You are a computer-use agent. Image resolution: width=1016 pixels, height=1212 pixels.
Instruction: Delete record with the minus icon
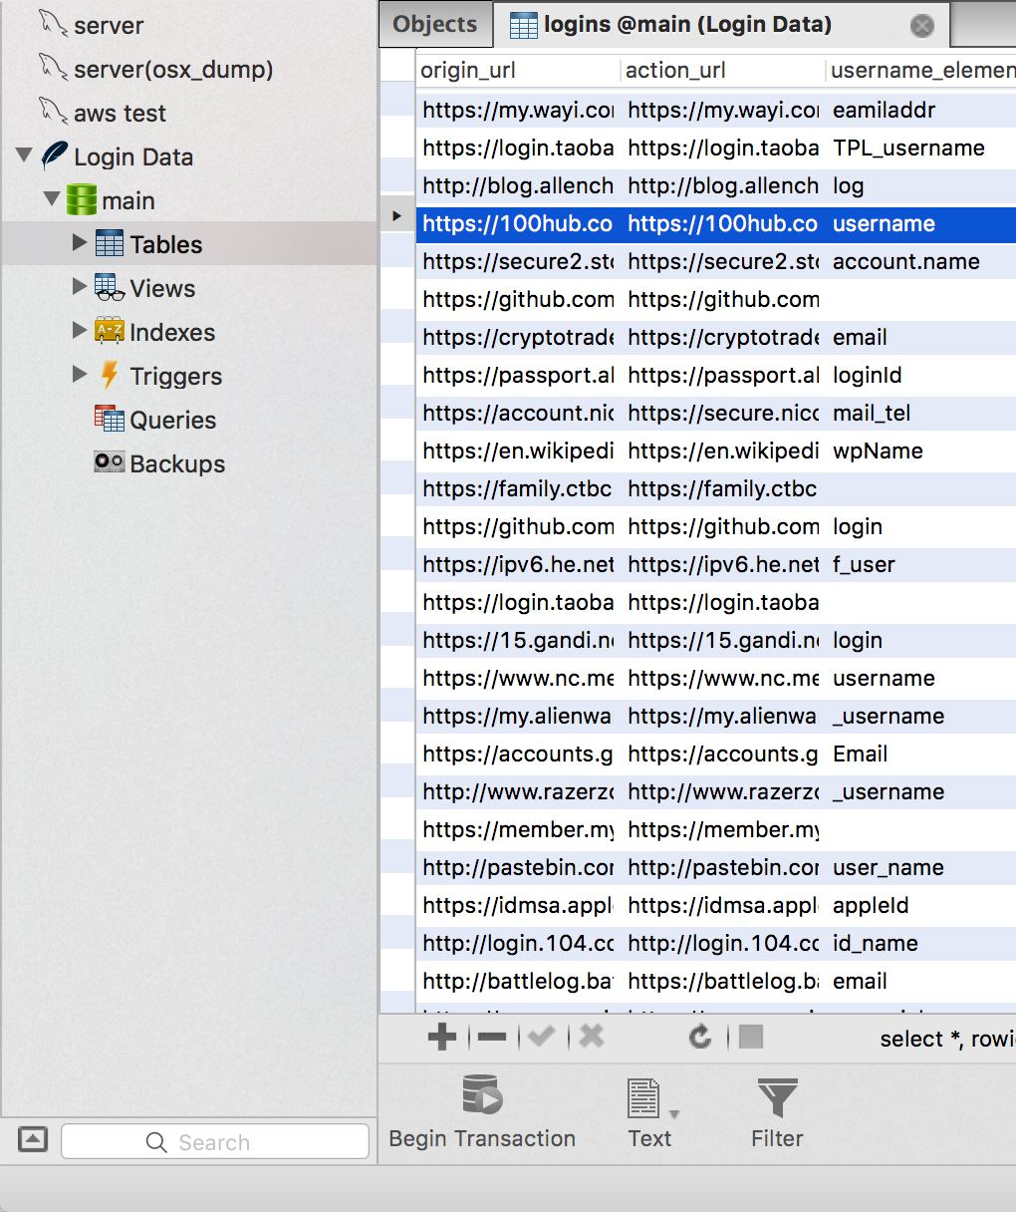[x=492, y=1038]
